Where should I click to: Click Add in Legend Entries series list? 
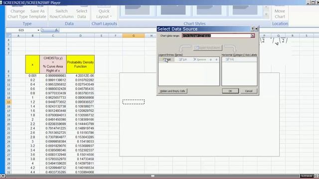point(167,60)
